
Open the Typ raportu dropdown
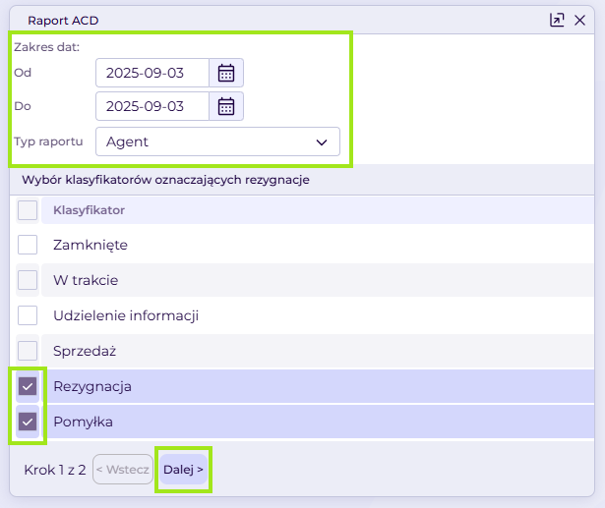(217, 141)
